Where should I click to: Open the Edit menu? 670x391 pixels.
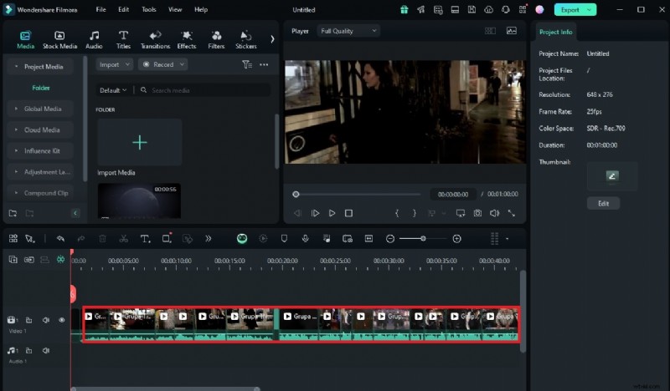coord(123,9)
